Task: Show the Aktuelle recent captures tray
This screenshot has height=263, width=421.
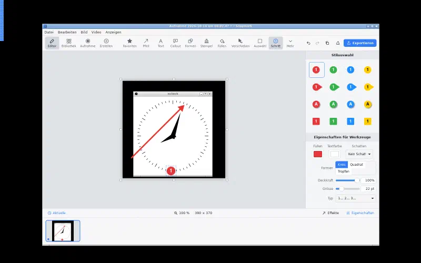Action: pyautogui.click(x=57, y=213)
